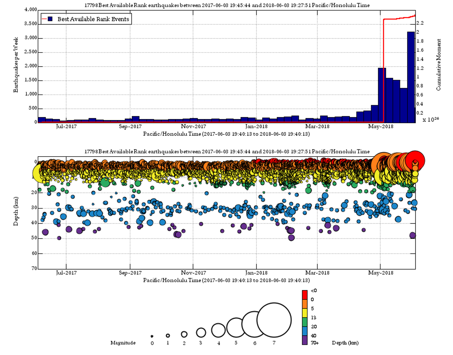Click the largest red circle at the depth plot's right edge

click(x=415, y=160)
